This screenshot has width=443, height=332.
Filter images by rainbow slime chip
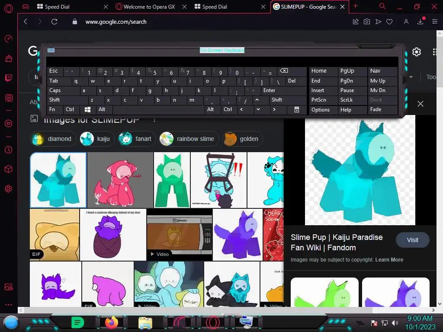[189, 139]
